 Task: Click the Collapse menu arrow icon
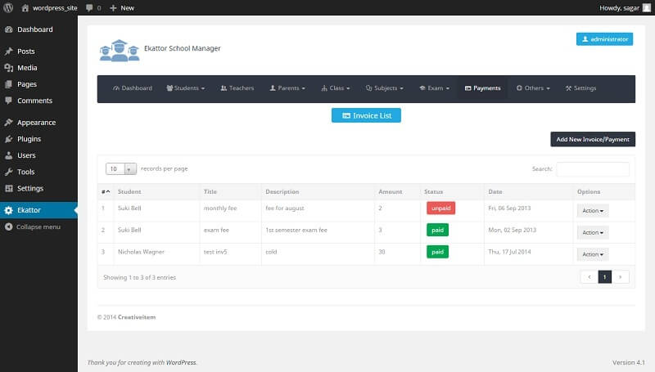click(9, 226)
